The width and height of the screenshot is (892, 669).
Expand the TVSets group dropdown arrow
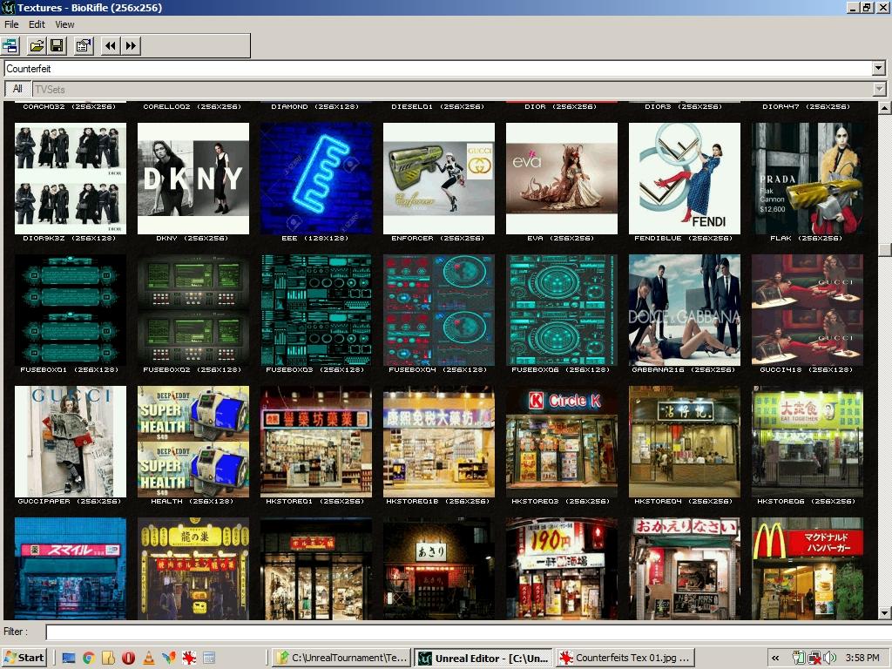coord(878,89)
